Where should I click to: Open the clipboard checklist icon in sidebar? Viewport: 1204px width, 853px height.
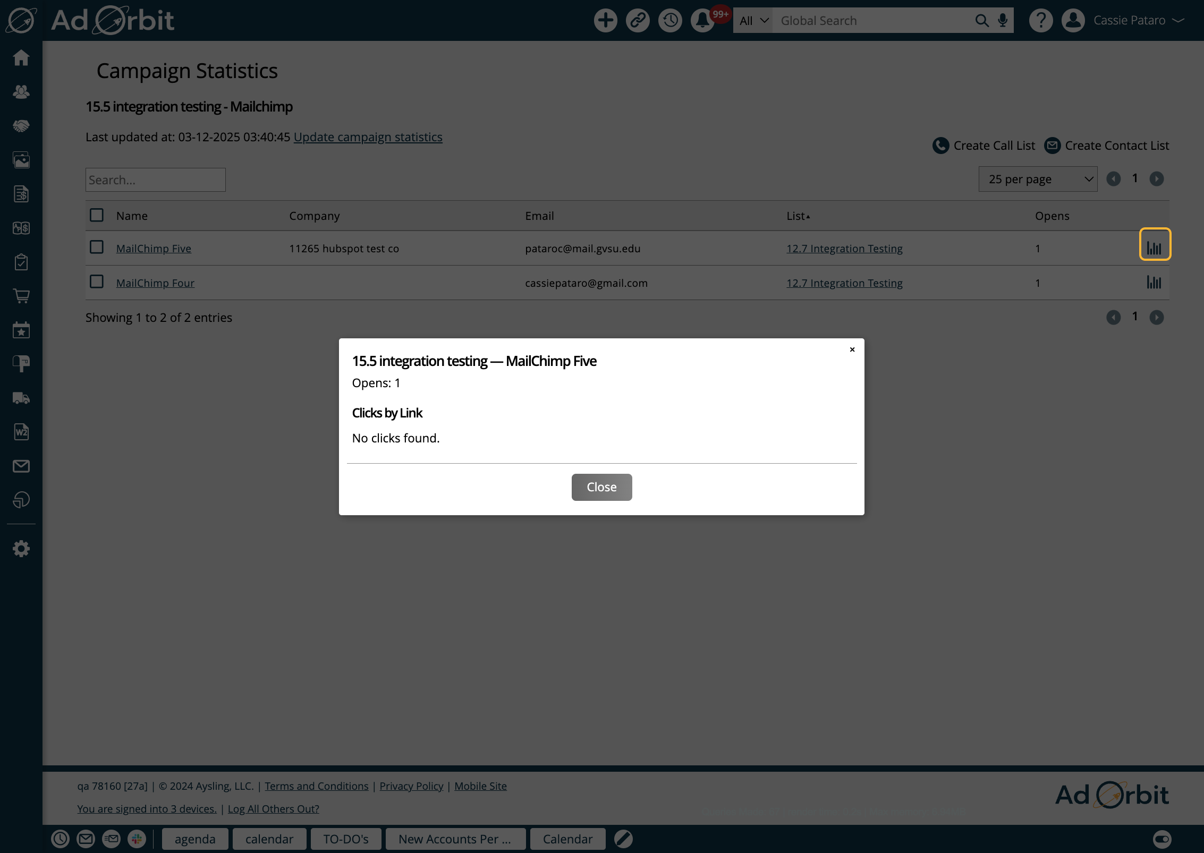coord(21,262)
